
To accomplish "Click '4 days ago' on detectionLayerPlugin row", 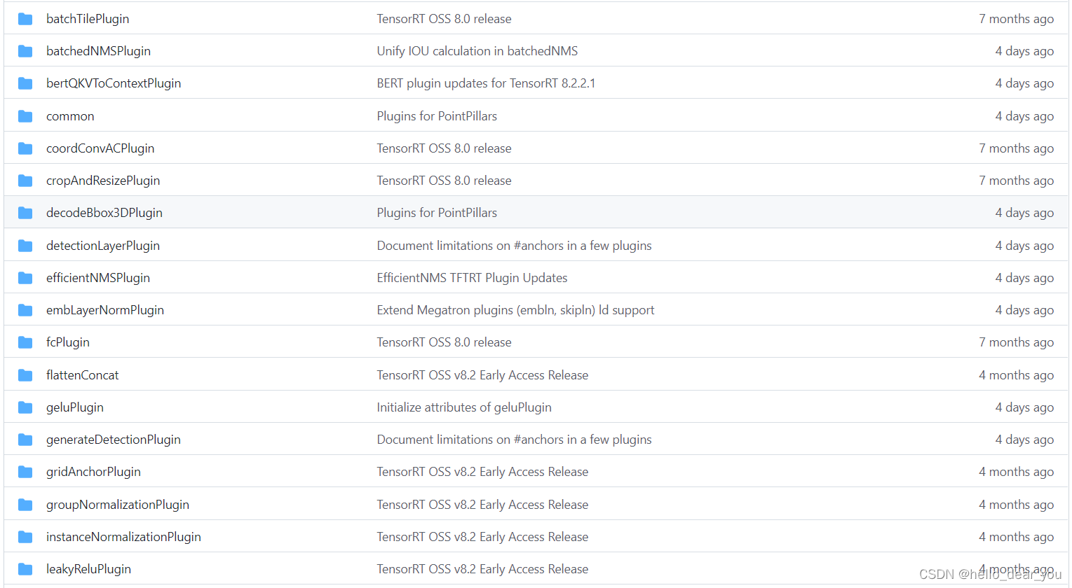I will pyautogui.click(x=1024, y=245).
